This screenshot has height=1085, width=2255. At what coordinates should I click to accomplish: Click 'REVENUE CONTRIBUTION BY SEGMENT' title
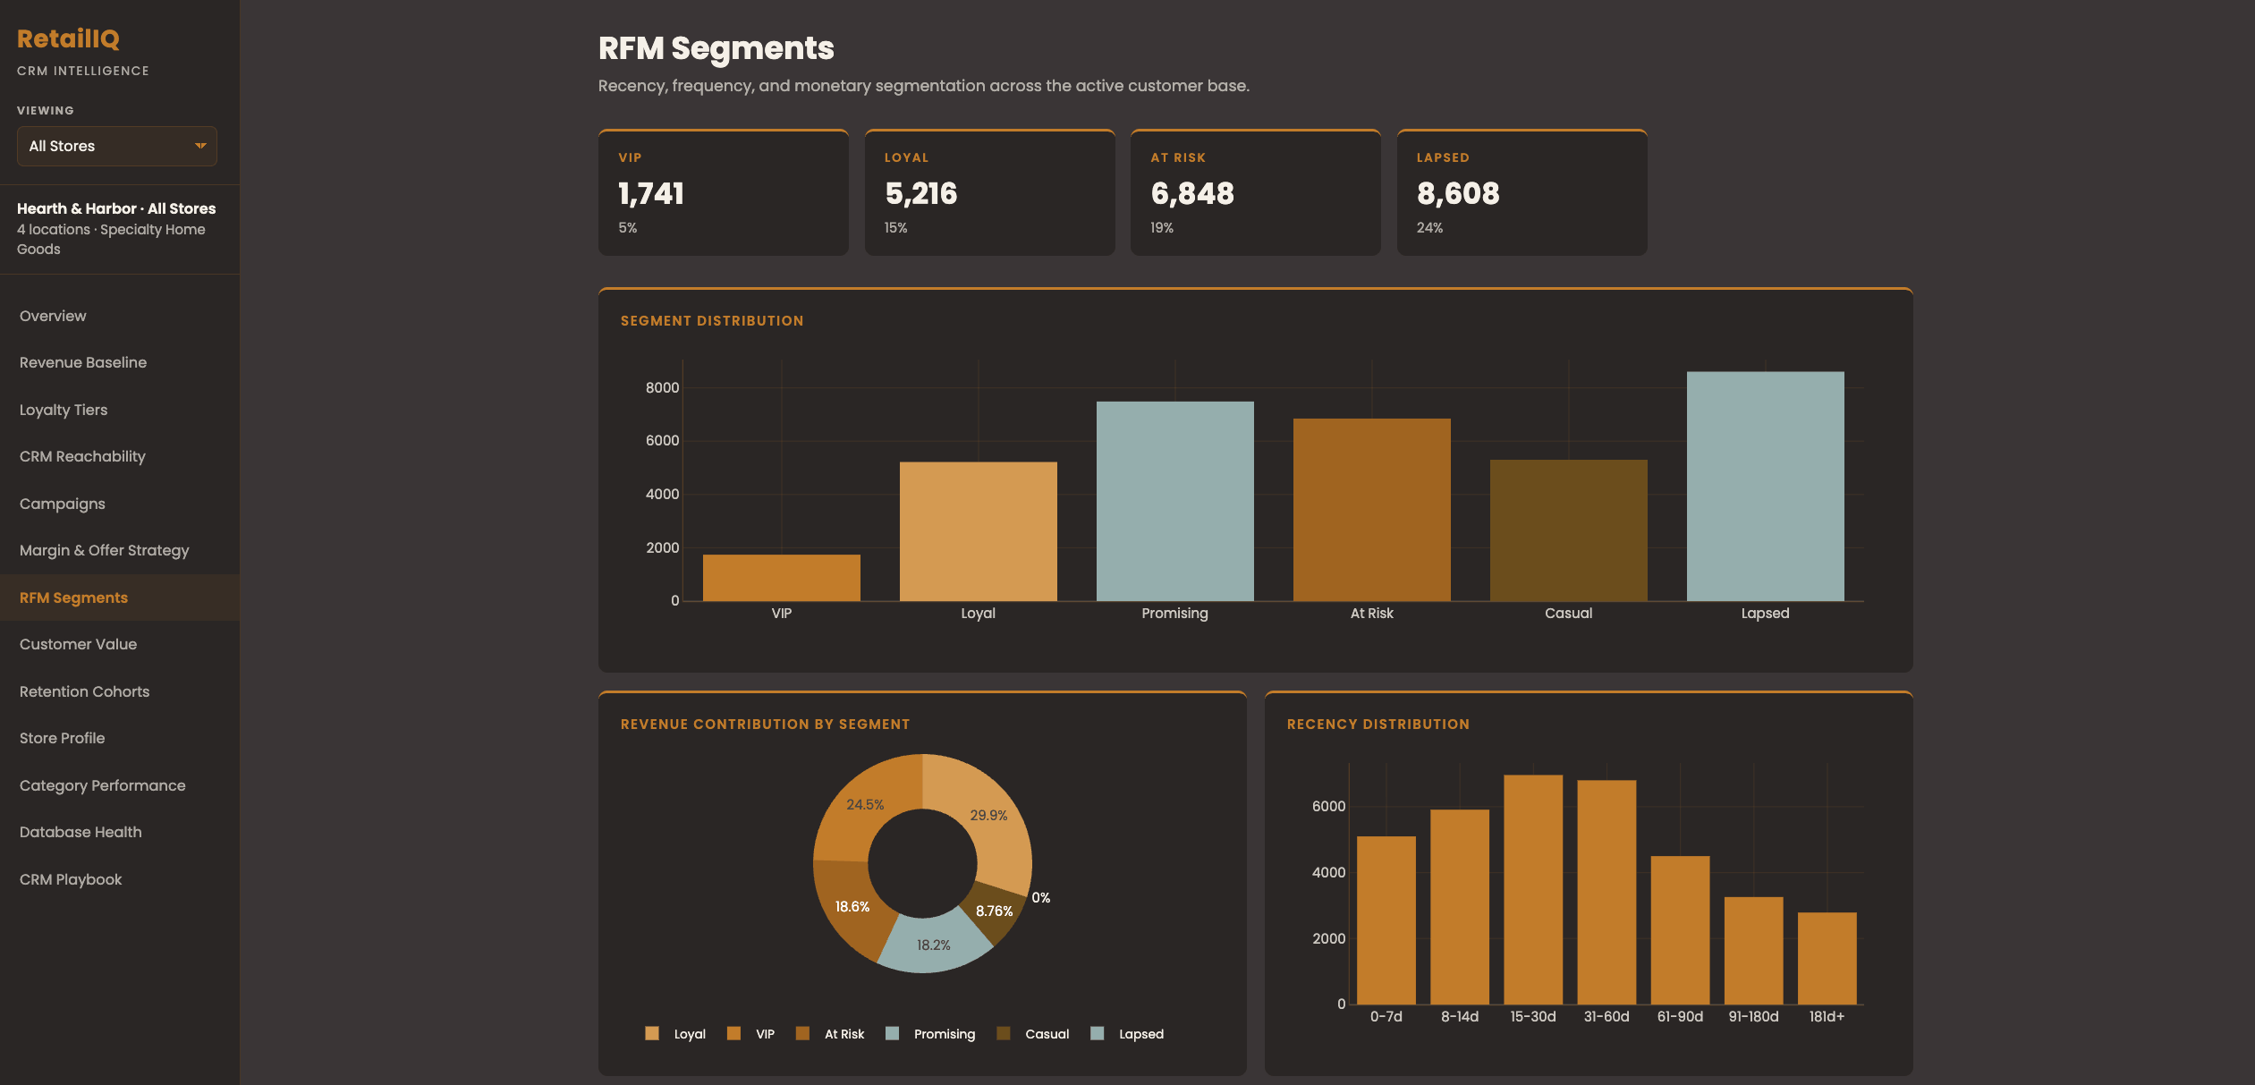pyautogui.click(x=765, y=724)
